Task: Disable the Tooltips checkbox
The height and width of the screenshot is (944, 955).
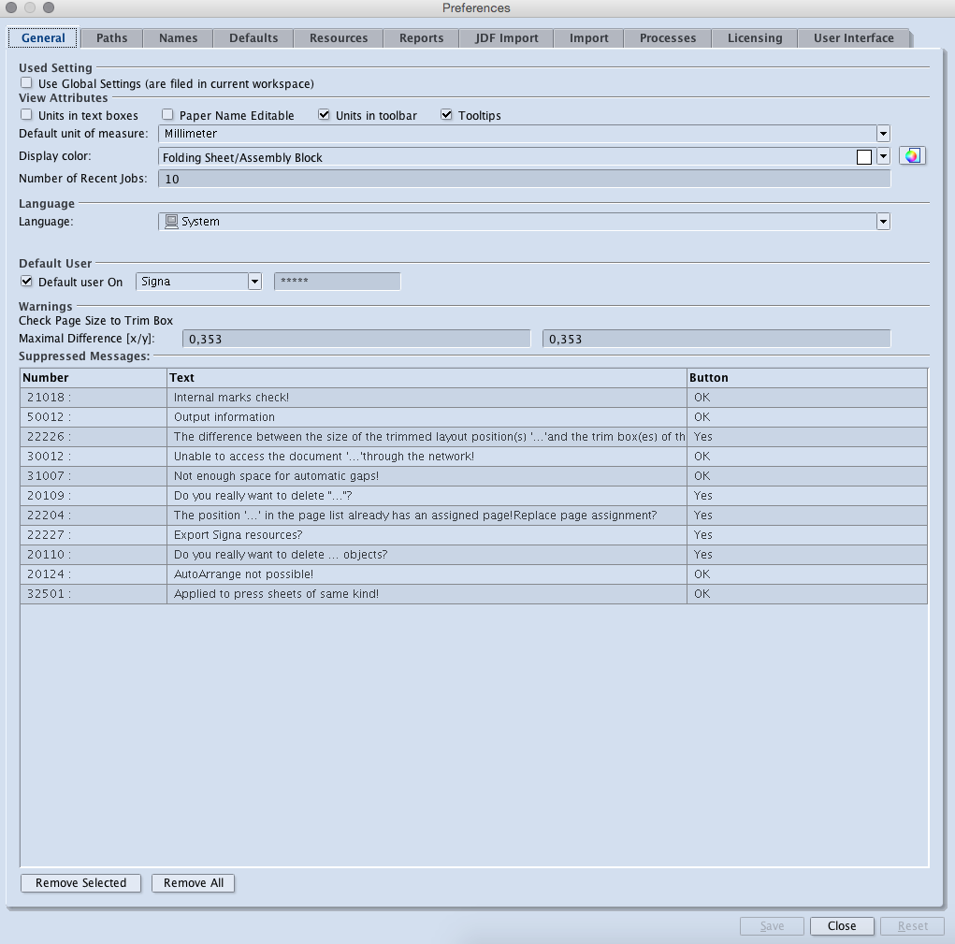Action: pyautogui.click(x=446, y=114)
